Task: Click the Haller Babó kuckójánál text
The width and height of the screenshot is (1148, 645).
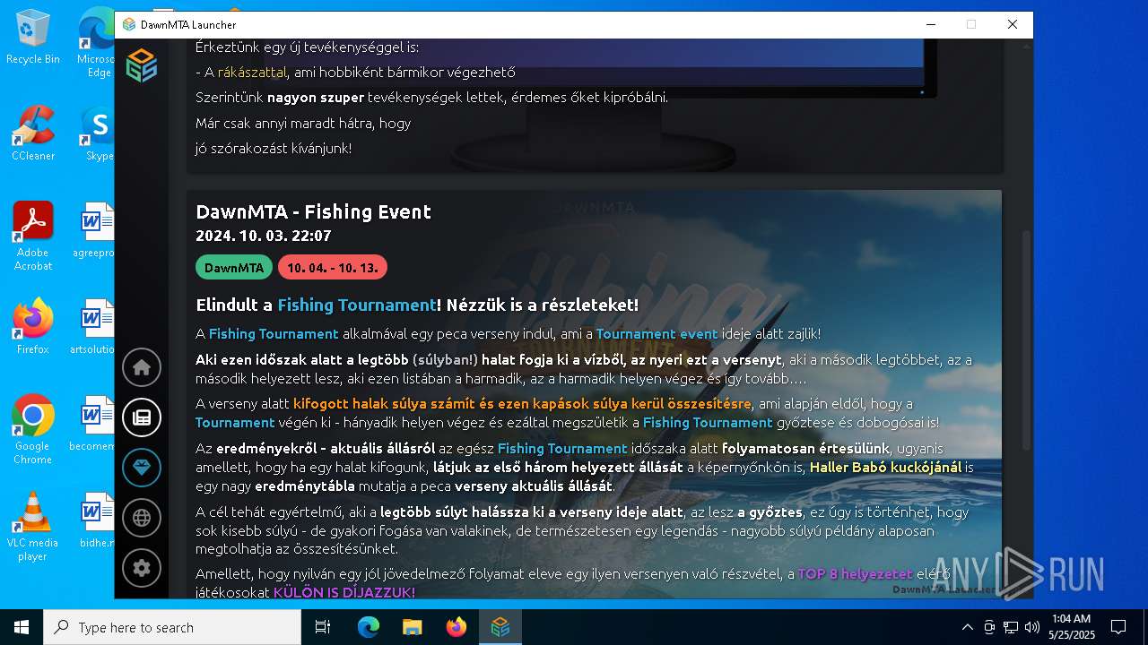Action: (885, 468)
